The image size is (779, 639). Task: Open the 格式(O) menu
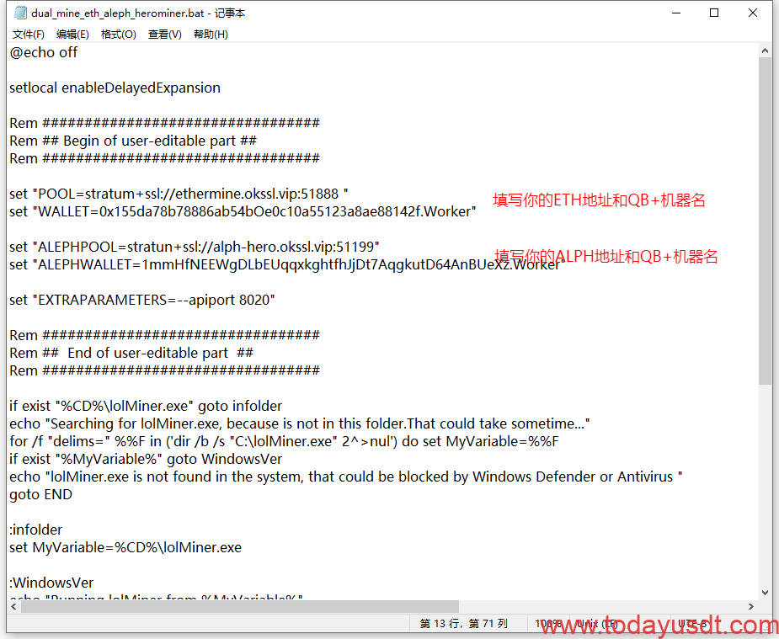point(118,35)
